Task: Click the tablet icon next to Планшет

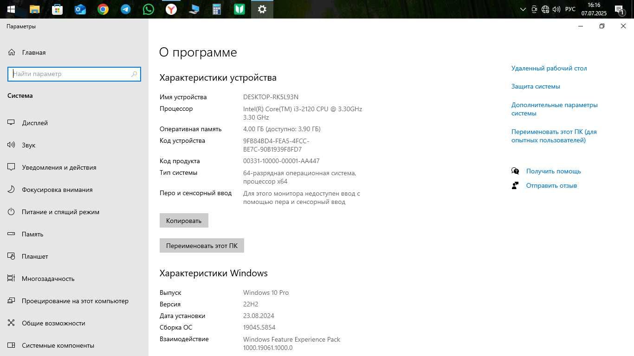Action: [12, 256]
